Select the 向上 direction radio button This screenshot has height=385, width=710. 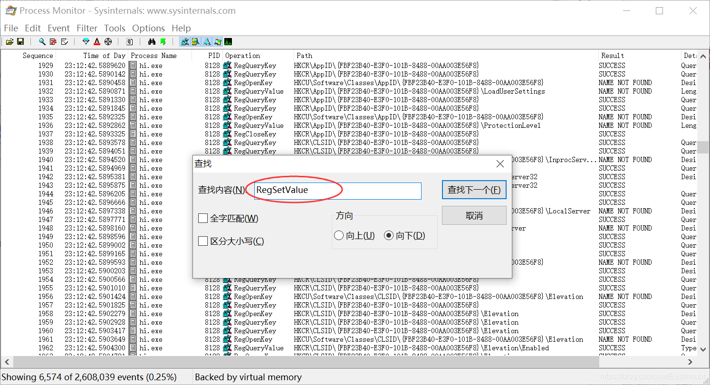click(x=339, y=235)
